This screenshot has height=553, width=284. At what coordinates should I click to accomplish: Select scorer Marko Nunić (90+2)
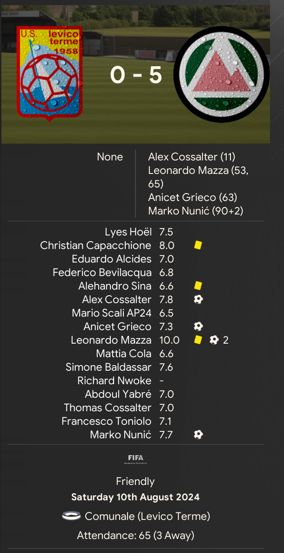point(196,211)
